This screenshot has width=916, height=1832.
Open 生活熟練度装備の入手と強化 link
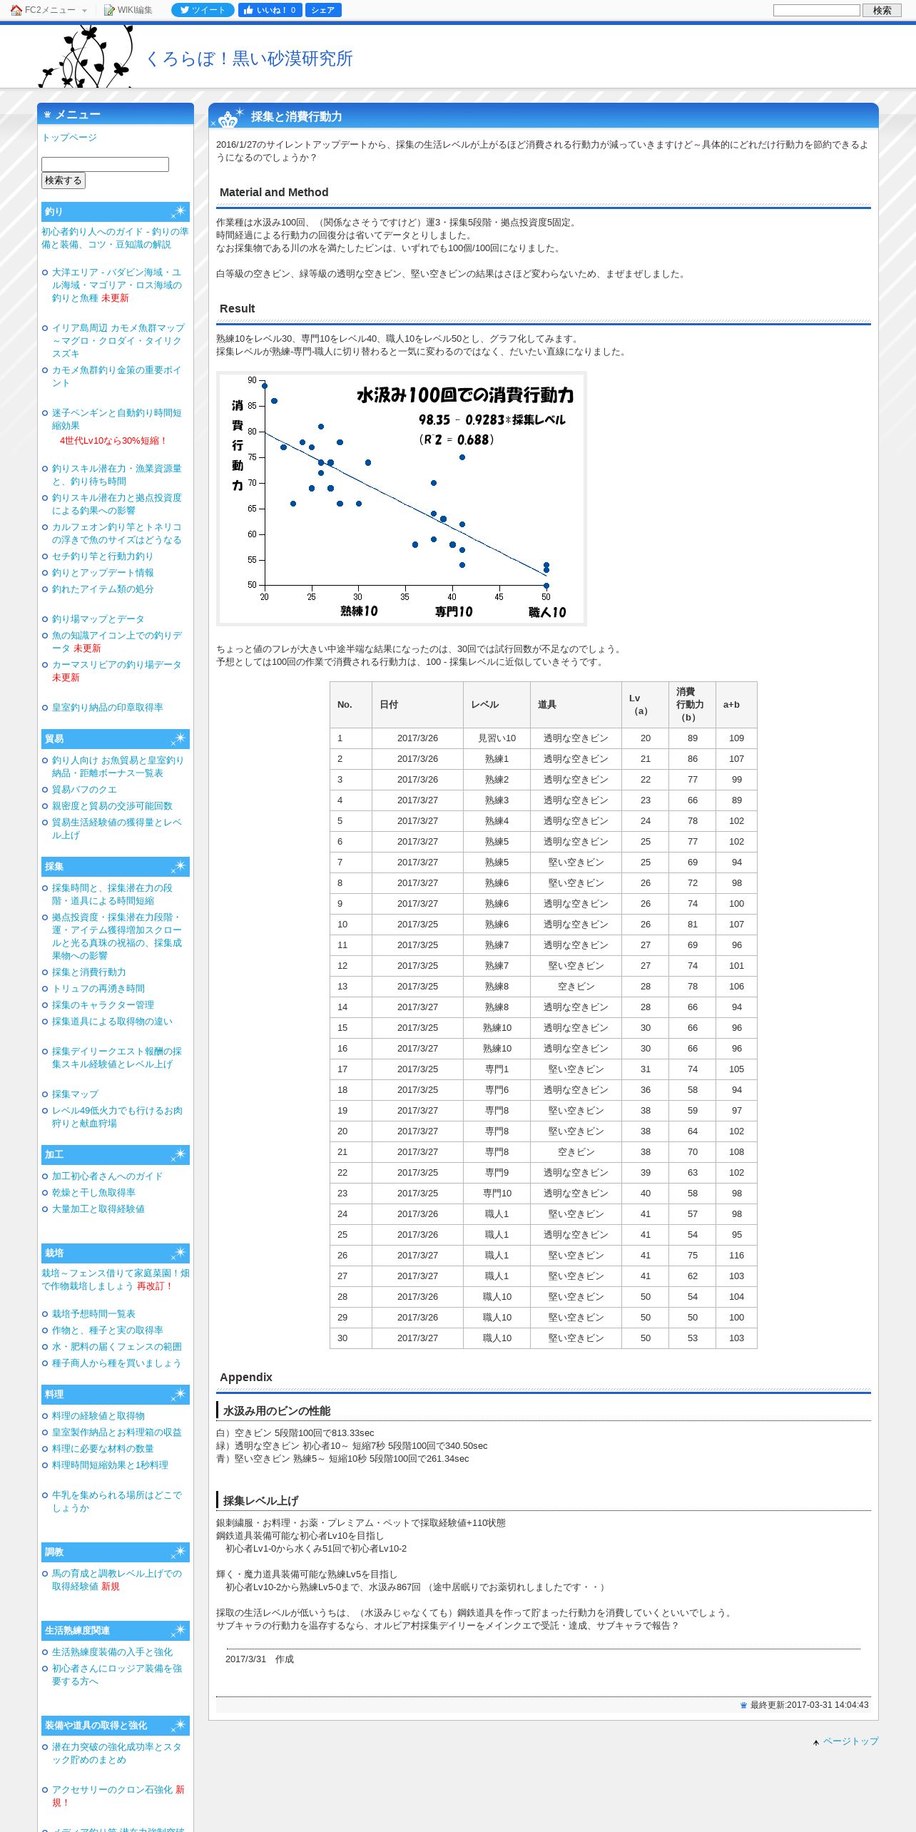point(112,1652)
